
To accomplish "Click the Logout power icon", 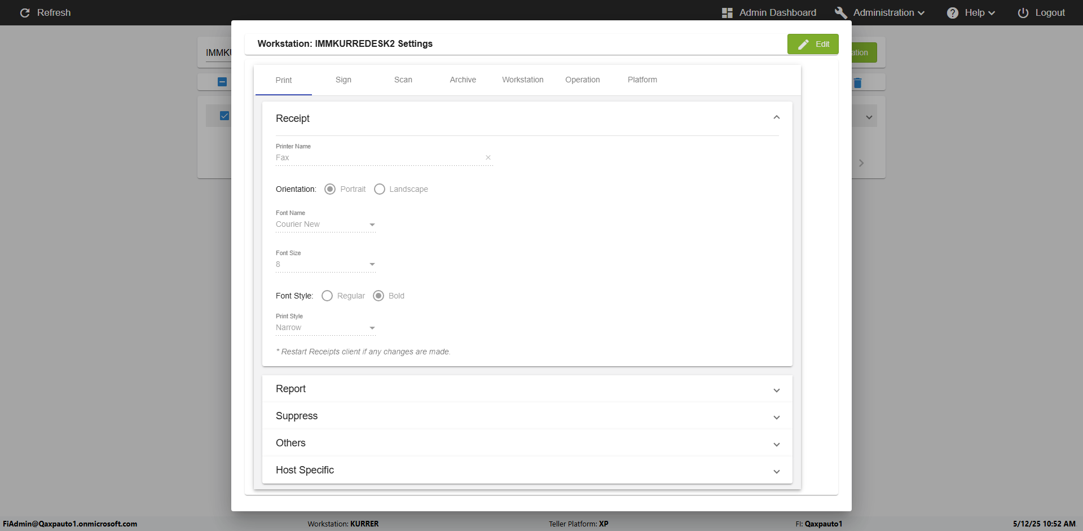I will 1023,12.
